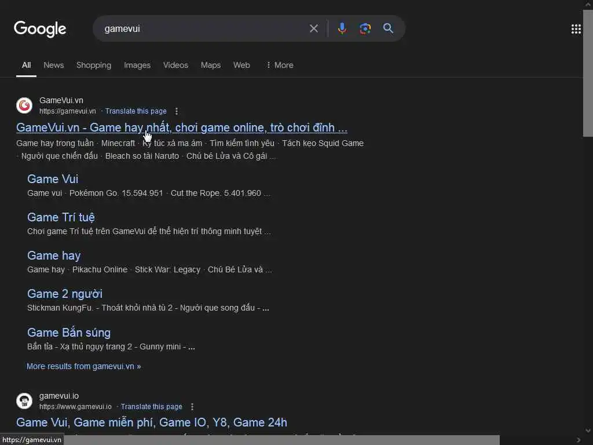Open the Game Vui sitelink

point(53,179)
